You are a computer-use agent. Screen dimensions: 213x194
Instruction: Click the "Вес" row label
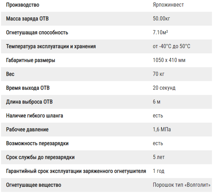(x=10, y=74)
